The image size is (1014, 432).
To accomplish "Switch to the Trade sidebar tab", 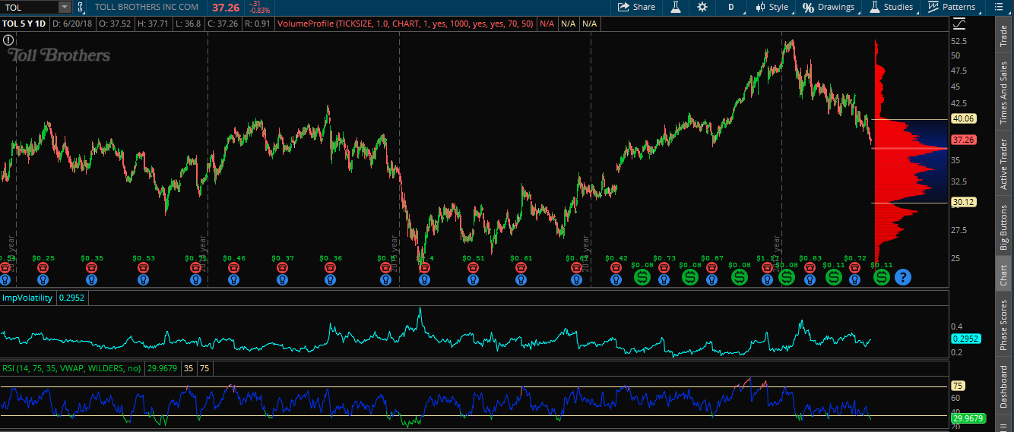I will click(1003, 36).
